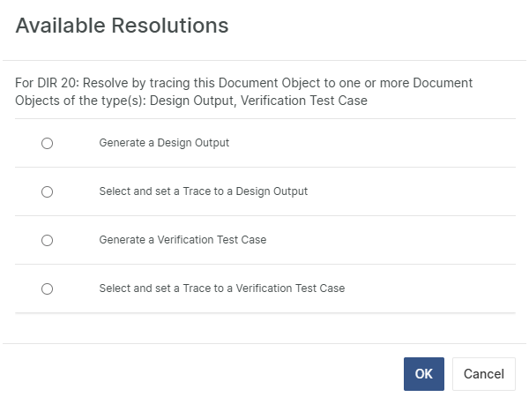Click the "Generate a Verification Test Case" option label
The image size is (529, 397).
click(183, 240)
